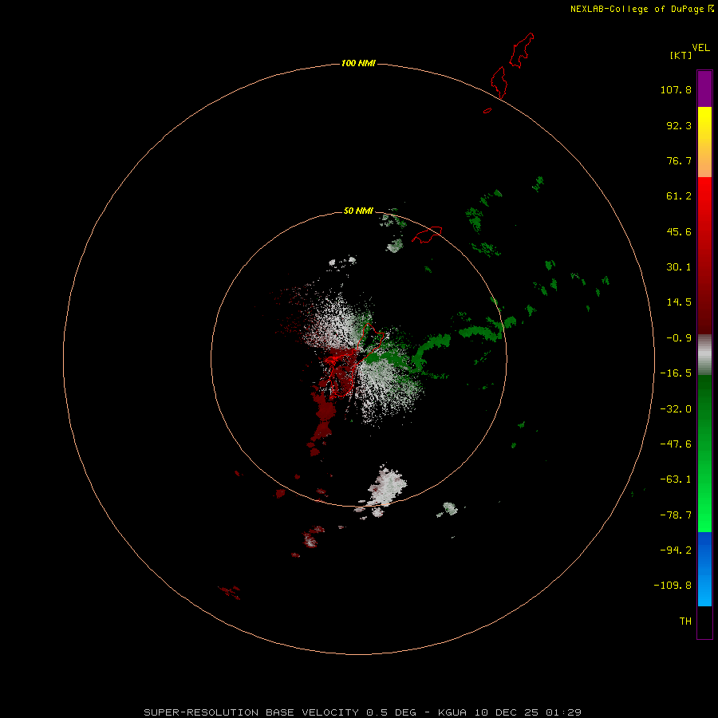The image size is (718, 718).
Task: Click the small red island outline on 50 NMI ring
Action: point(427,235)
